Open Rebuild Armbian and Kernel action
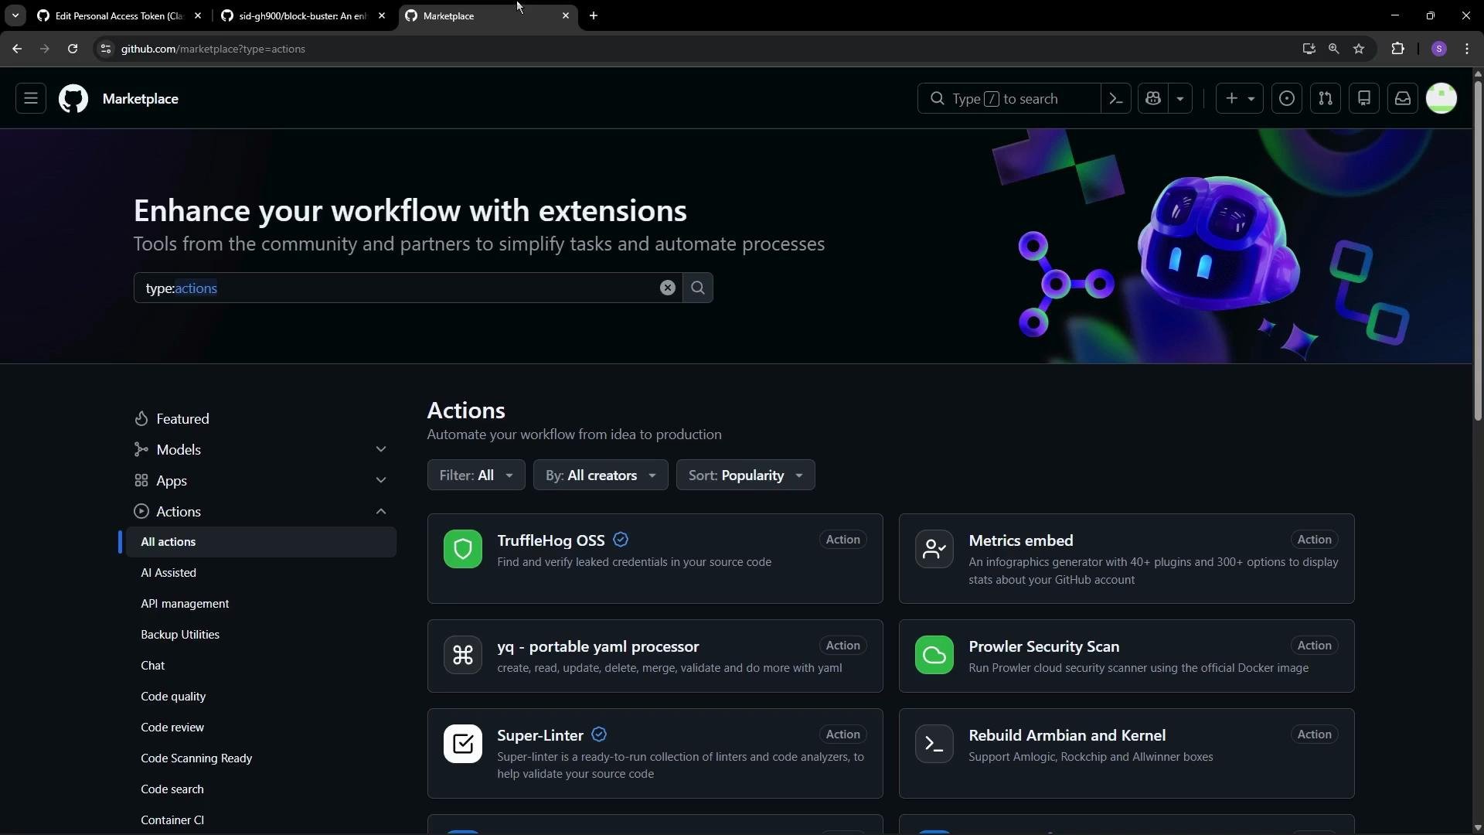This screenshot has width=1484, height=835. 1067,736
